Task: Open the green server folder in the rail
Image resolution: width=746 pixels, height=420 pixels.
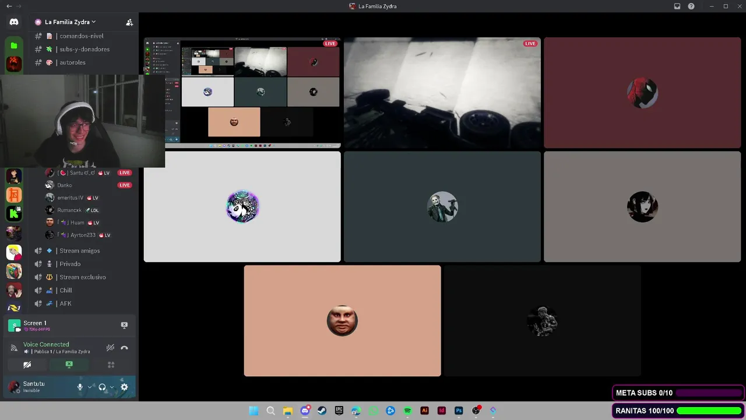Action: coord(14,45)
